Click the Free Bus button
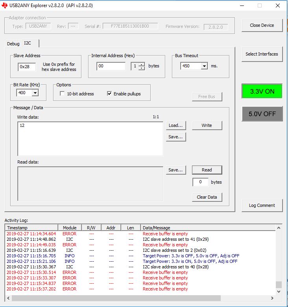 [207, 97]
